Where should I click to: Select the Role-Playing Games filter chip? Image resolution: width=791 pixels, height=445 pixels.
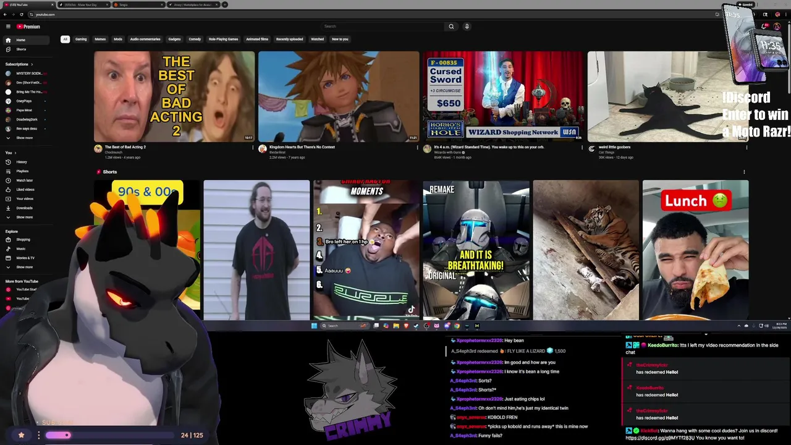click(223, 39)
